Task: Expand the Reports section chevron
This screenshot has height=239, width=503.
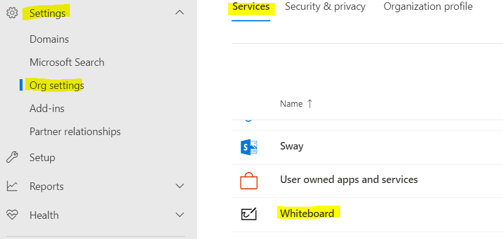Action: click(180, 186)
